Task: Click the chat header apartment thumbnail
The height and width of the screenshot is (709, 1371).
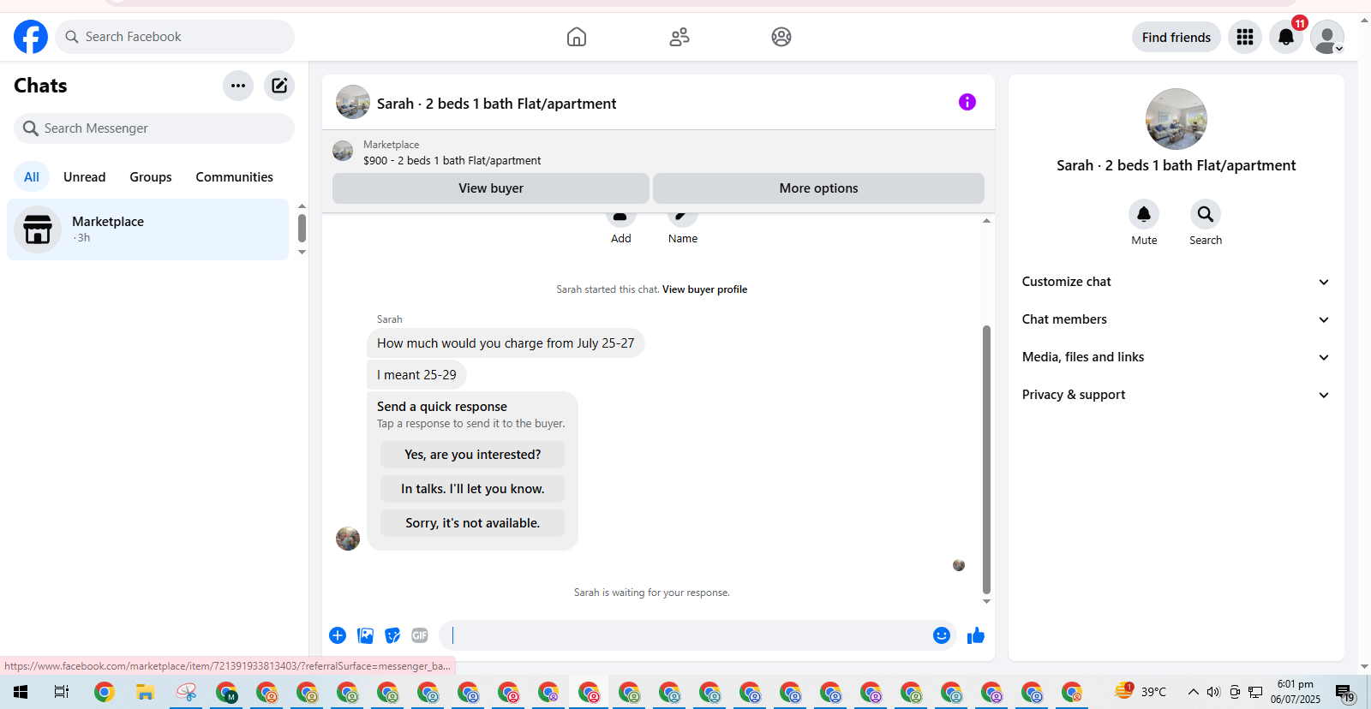Action: pos(353,102)
